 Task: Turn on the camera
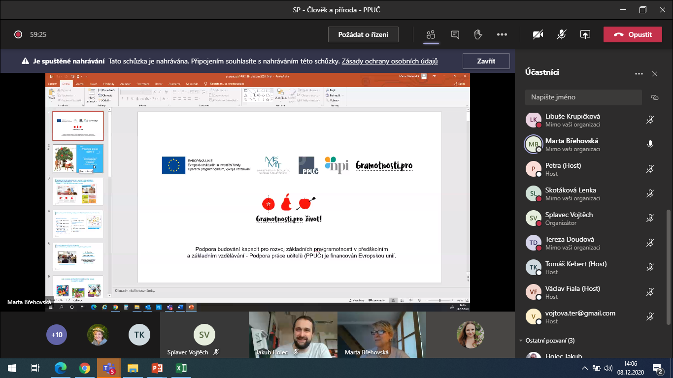[x=538, y=34]
